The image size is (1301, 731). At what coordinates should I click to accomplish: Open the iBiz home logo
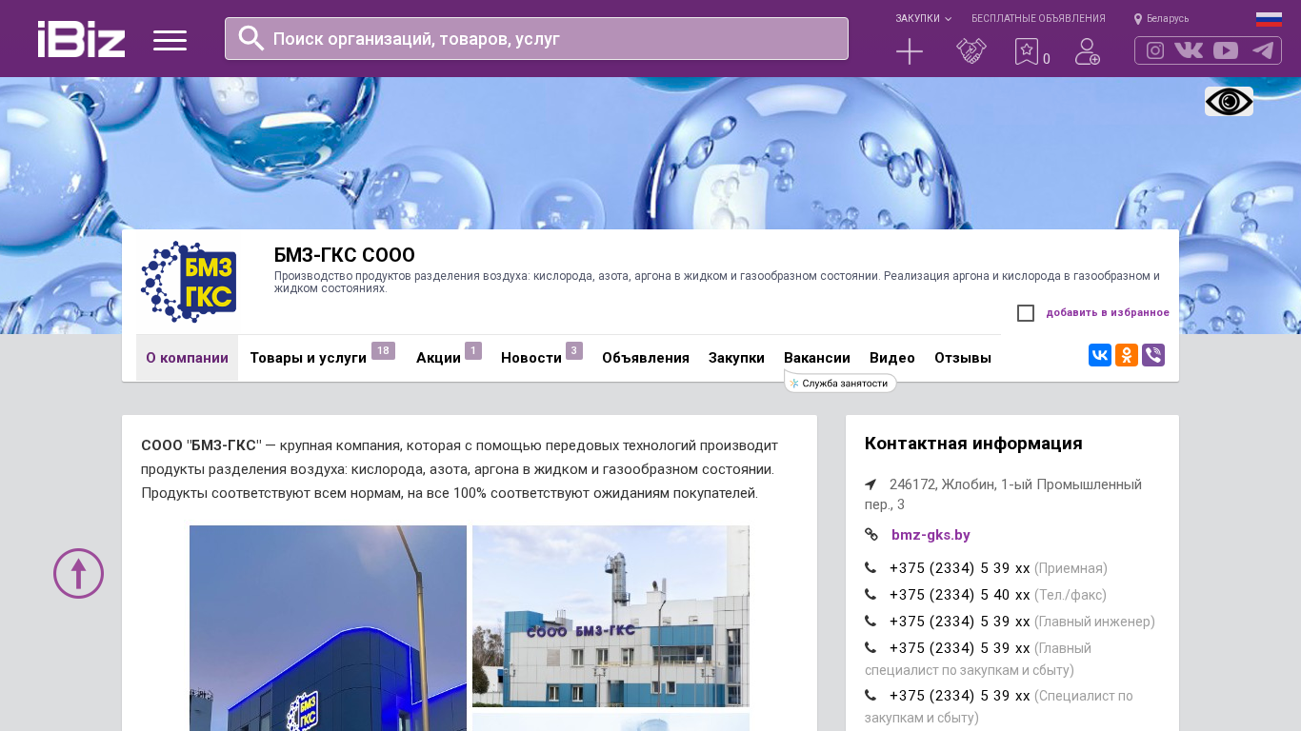pyautogui.click(x=81, y=39)
